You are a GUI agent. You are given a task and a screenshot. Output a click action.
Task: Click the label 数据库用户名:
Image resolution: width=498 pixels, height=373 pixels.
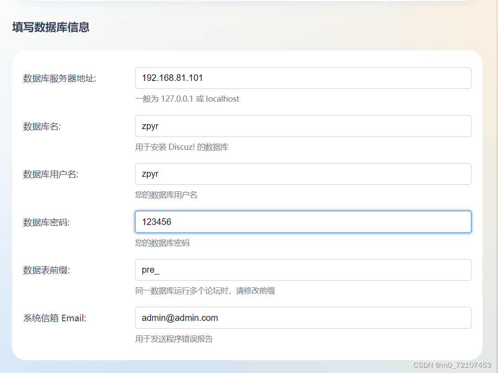pyautogui.click(x=51, y=174)
